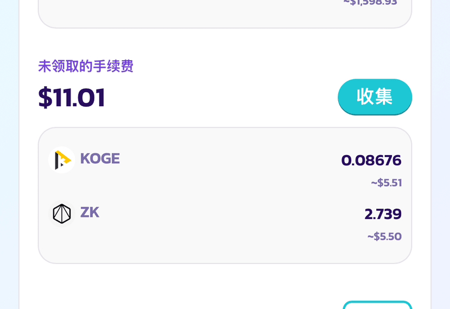Image resolution: width=450 pixels, height=309 pixels.
Task: Click empty space between ZK label and amount
Action: (x=230, y=214)
